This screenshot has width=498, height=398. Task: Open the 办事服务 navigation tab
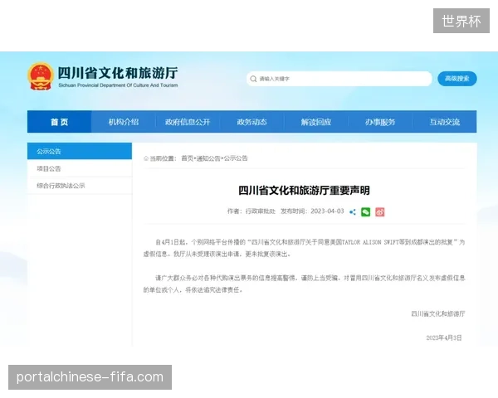click(380, 122)
